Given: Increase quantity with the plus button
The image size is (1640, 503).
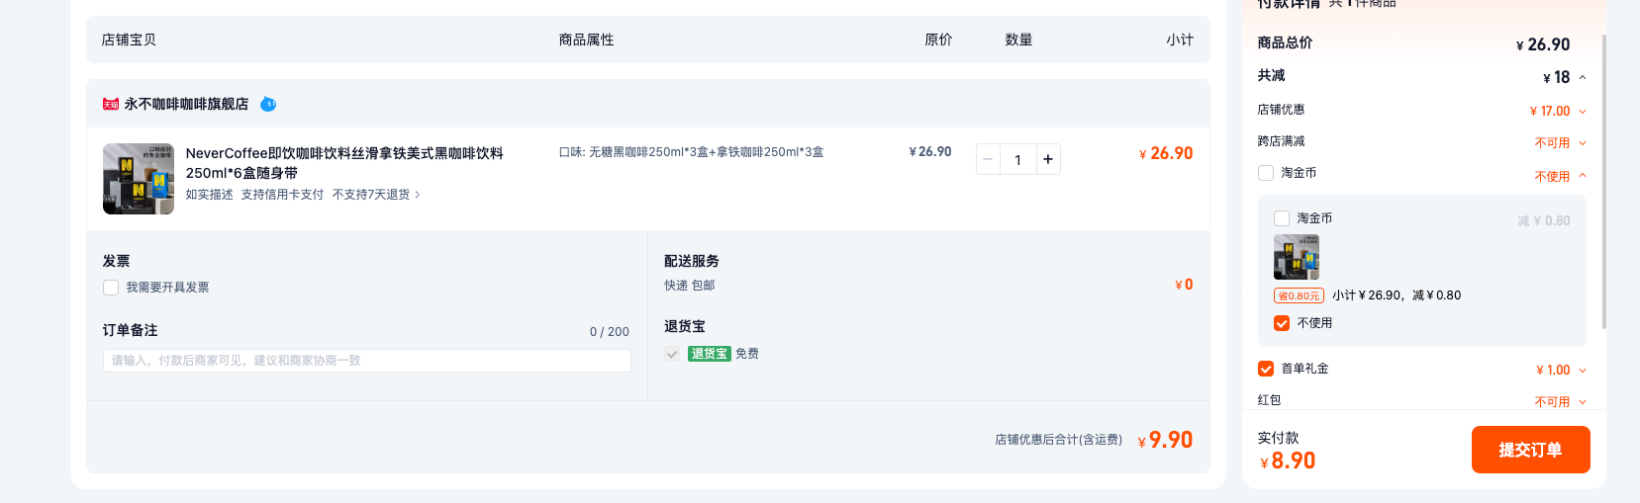Looking at the screenshot, I should click(x=1048, y=159).
